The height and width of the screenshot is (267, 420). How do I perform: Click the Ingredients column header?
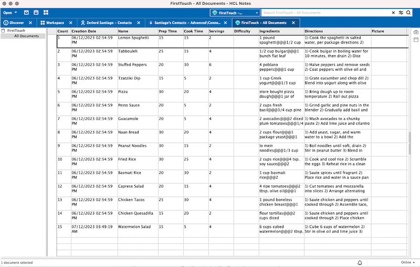click(x=281, y=31)
